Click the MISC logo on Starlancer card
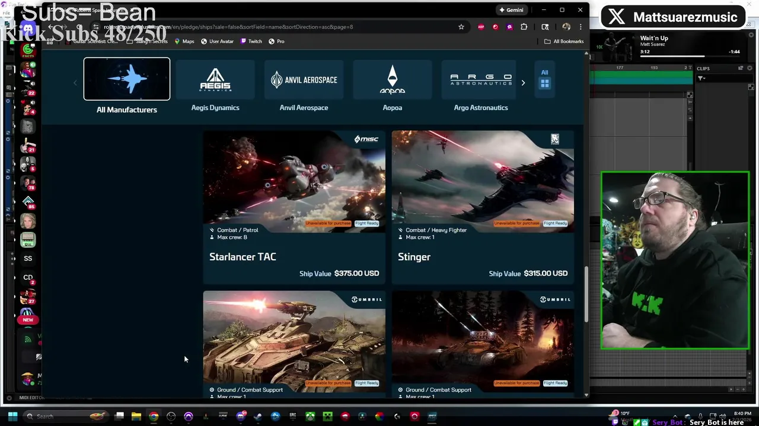Screen dimensions: 759x426 366,139
